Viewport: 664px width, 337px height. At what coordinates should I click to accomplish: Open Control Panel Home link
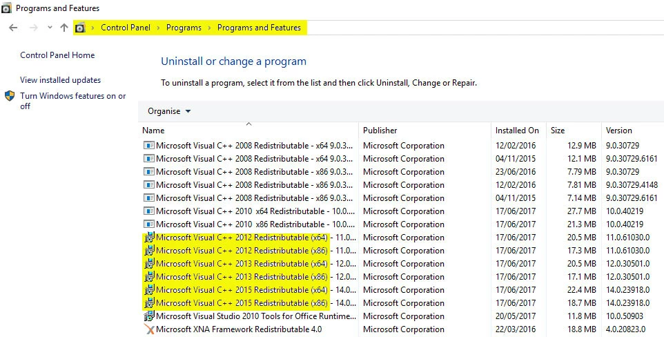pyautogui.click(x=57, y=55)
